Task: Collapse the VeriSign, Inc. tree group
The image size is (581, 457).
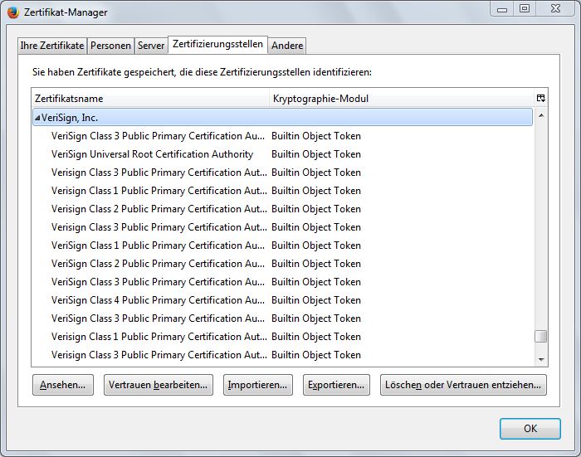Action: (x=37, y=118)
